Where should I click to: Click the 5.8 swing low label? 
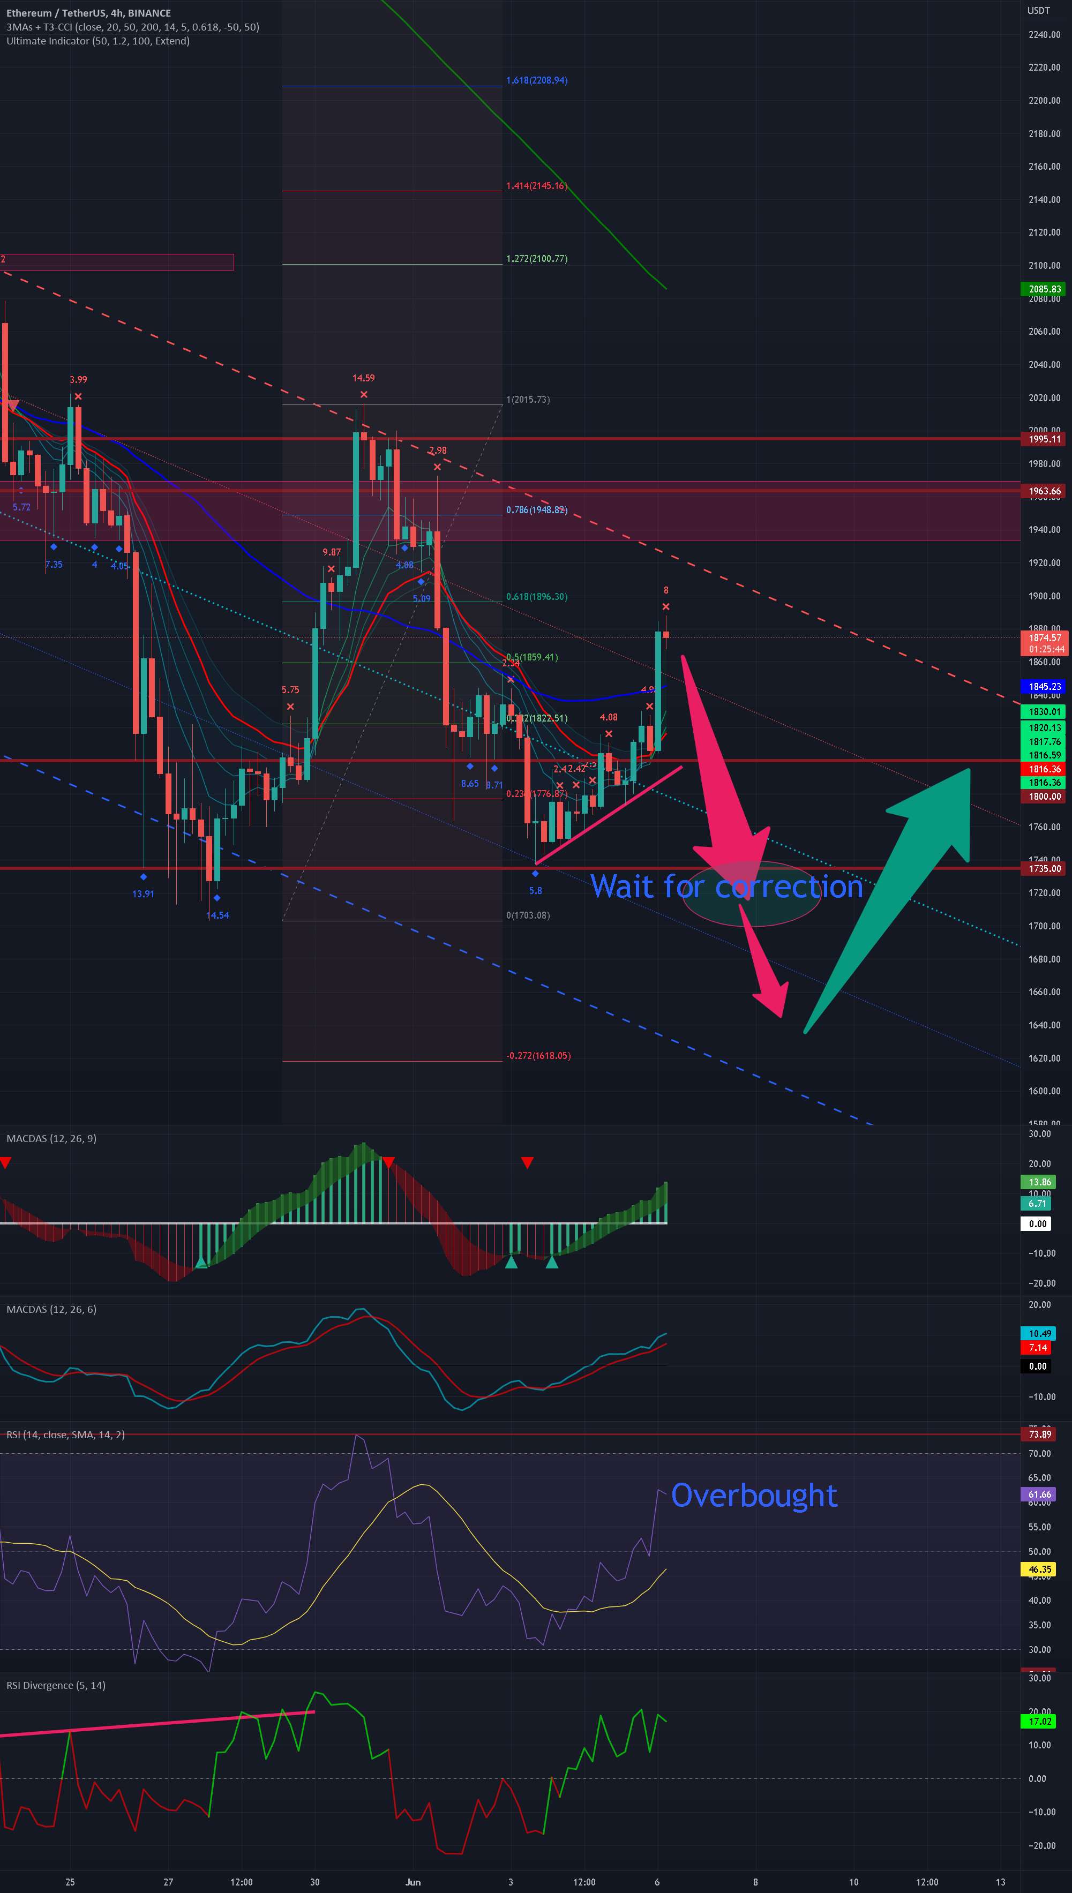pos(535,891)
